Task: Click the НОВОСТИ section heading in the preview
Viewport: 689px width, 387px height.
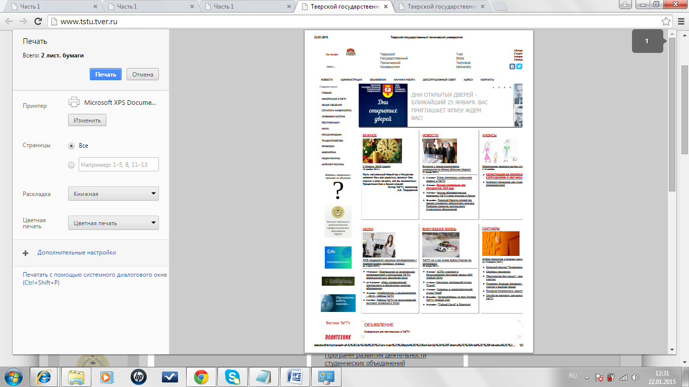Action: [x=431, y=135]
